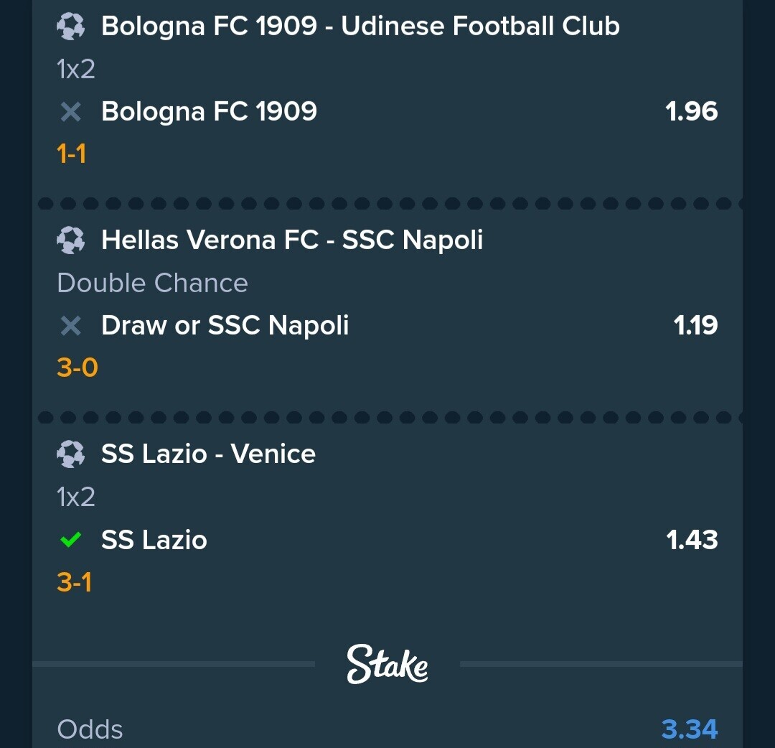The image size is (775, 748).
Task: Click the soccer ball icon beside SS Lazio match
Action: pyautogui.click(x=70, y=454)
